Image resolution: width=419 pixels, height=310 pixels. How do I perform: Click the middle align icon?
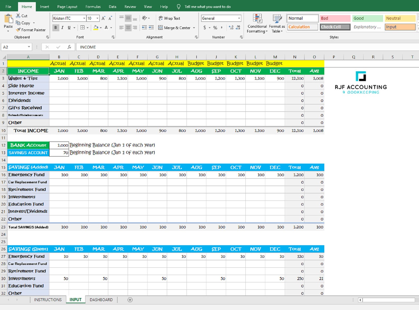click(x=128, y=18)
